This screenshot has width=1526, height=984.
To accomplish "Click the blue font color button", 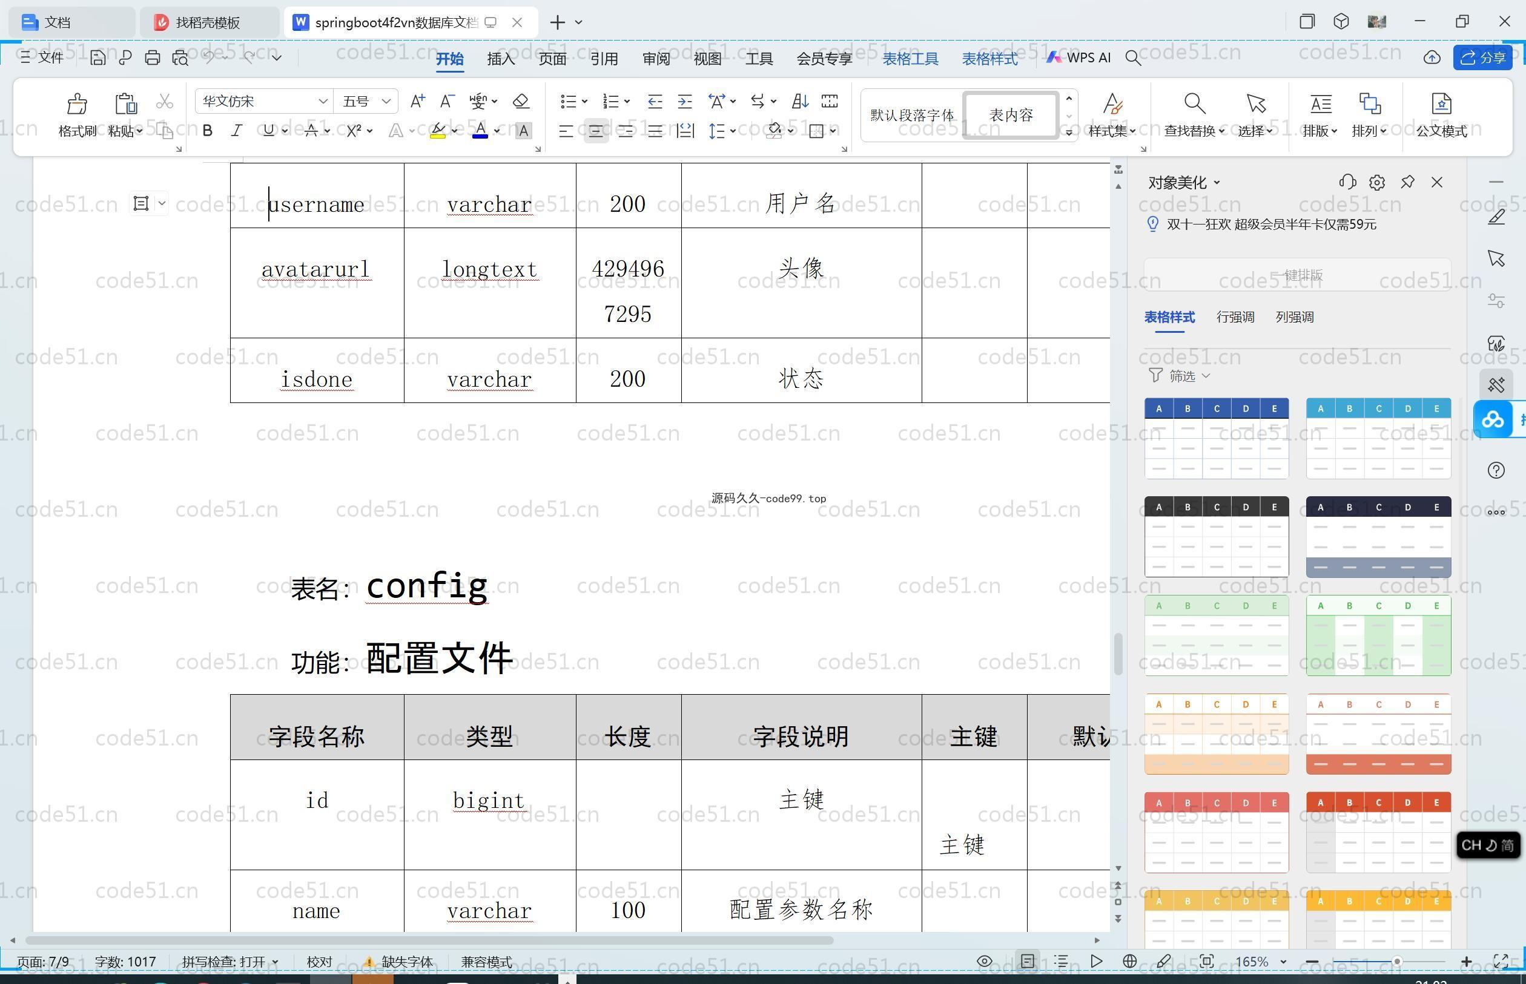I will [480, 131].
